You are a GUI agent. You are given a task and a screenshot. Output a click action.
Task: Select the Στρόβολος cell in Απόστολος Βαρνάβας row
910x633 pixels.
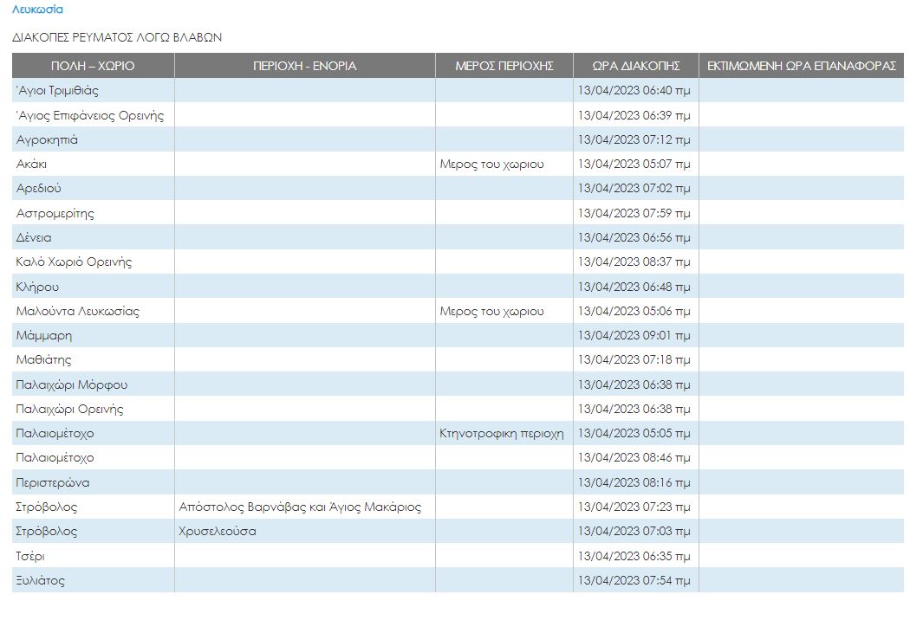[x=93, y=507]
